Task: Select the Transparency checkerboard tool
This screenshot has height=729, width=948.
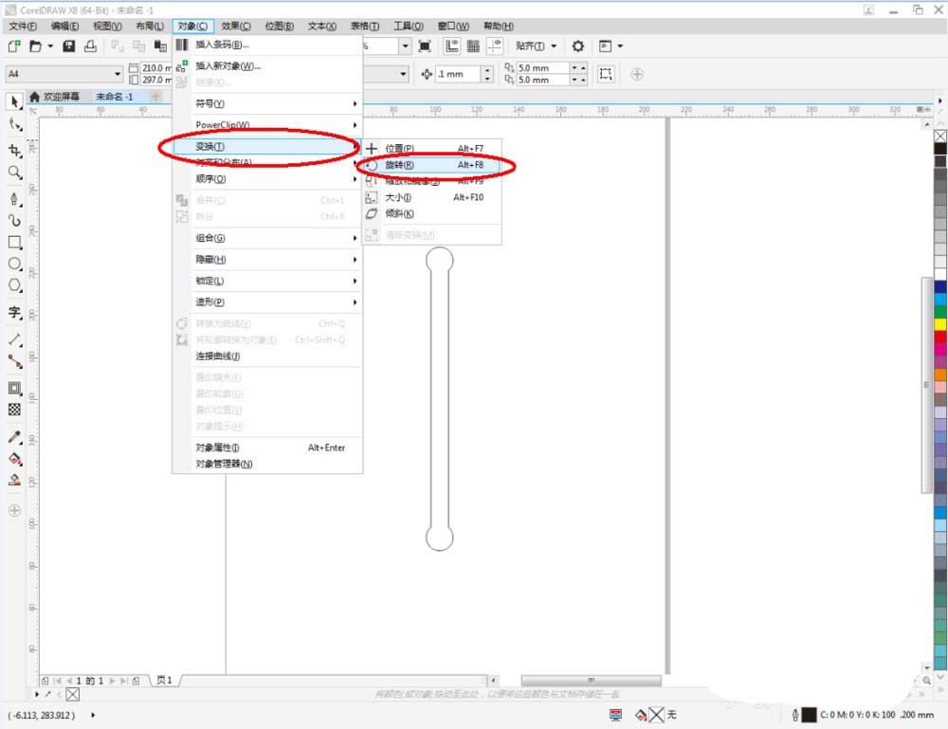Action: point(14,410)
